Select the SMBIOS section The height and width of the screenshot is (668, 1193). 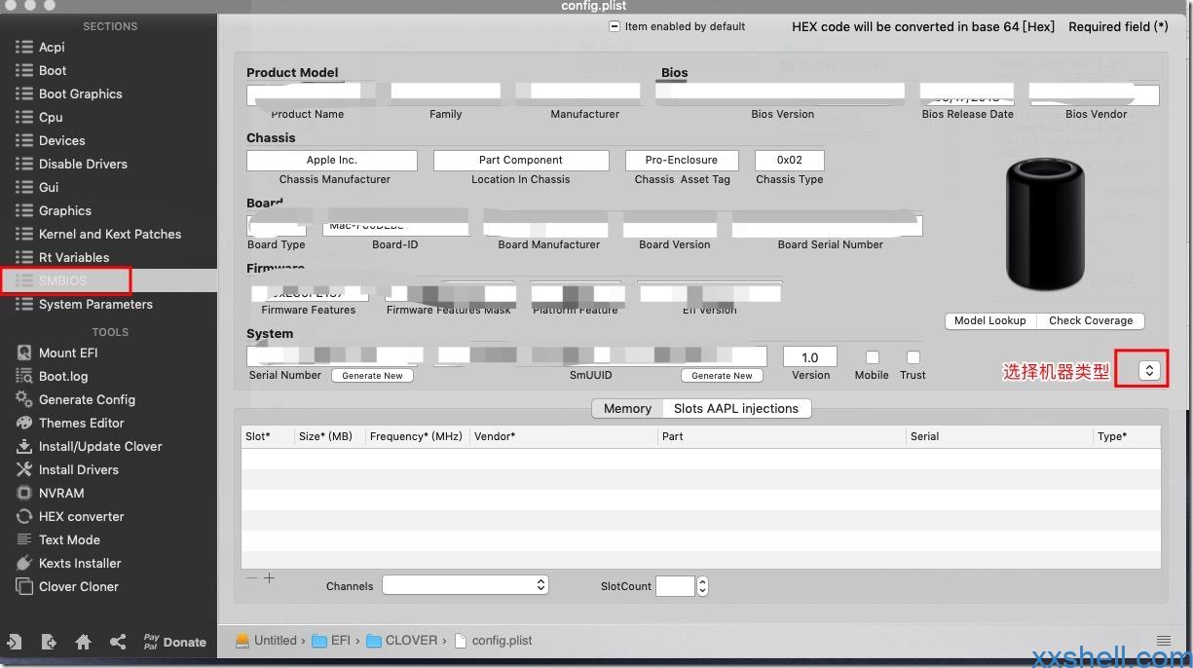pos(108,280)
